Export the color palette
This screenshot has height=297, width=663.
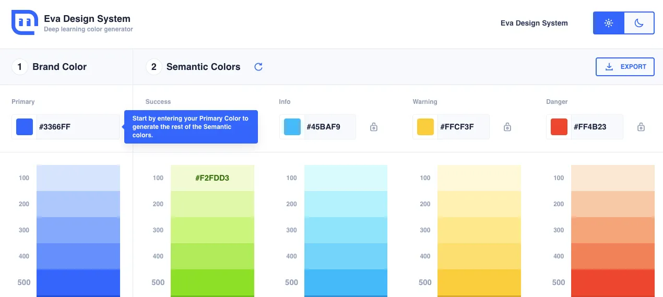click(625, 67)
